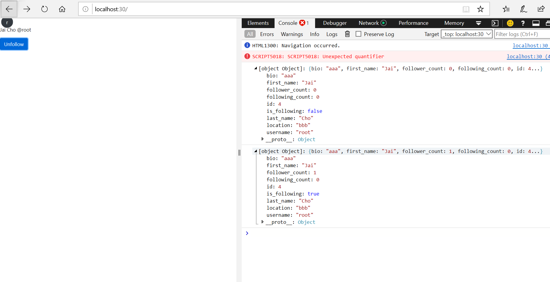Screen dimensions: 550x282
Task: Open the Target frame dropdown
Action: click(467, 34)
